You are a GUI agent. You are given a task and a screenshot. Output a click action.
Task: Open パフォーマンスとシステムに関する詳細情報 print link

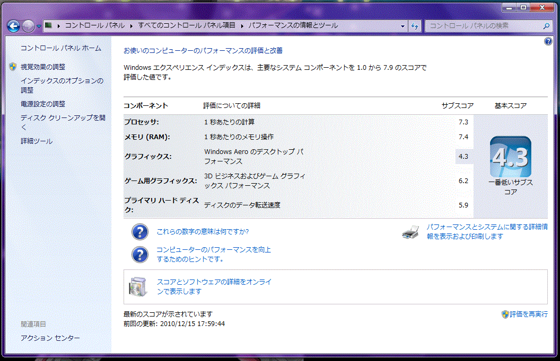pos(487,232)
